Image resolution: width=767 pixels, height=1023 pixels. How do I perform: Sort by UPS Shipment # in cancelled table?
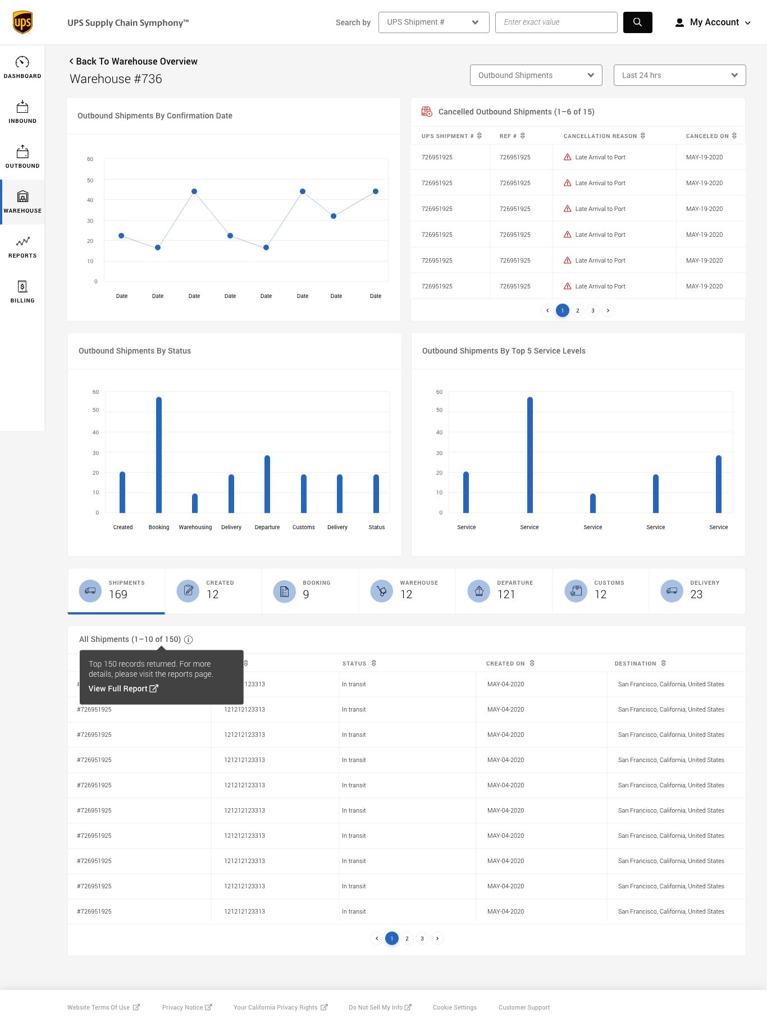[480, 136]
